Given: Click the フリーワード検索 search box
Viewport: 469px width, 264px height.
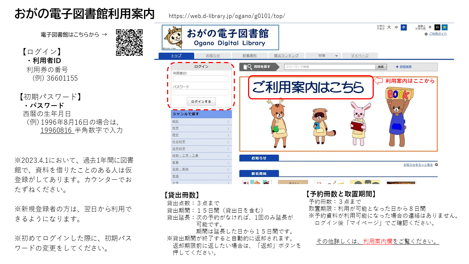Looking at the screenshot, I should coord(329,67).
